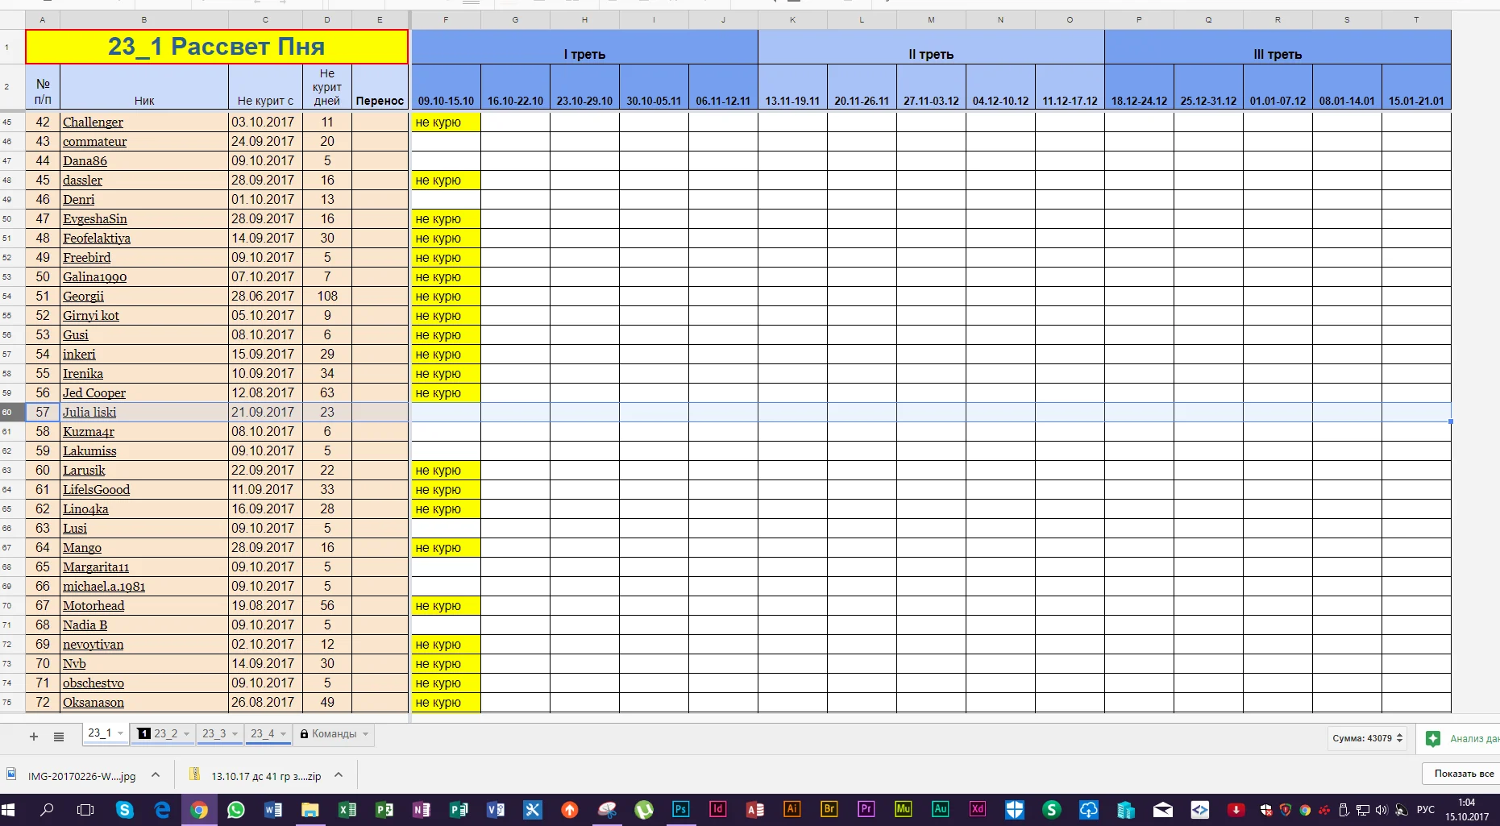The height and width of the screenshot is (826, 1500).
Task: Open WhatsApp from the taskbar
Action: click(x=236, y=810)
